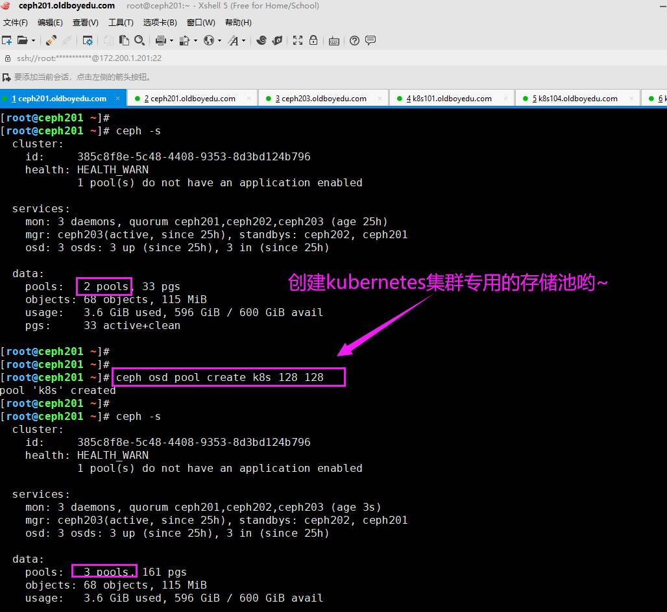
Task: Switch to tab 3 ceph203.oldboyedu.com
Action: click(321, 99)
